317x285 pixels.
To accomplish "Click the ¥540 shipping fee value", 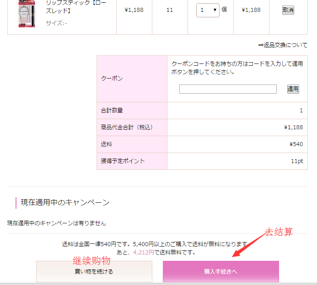I will [296, 144].
